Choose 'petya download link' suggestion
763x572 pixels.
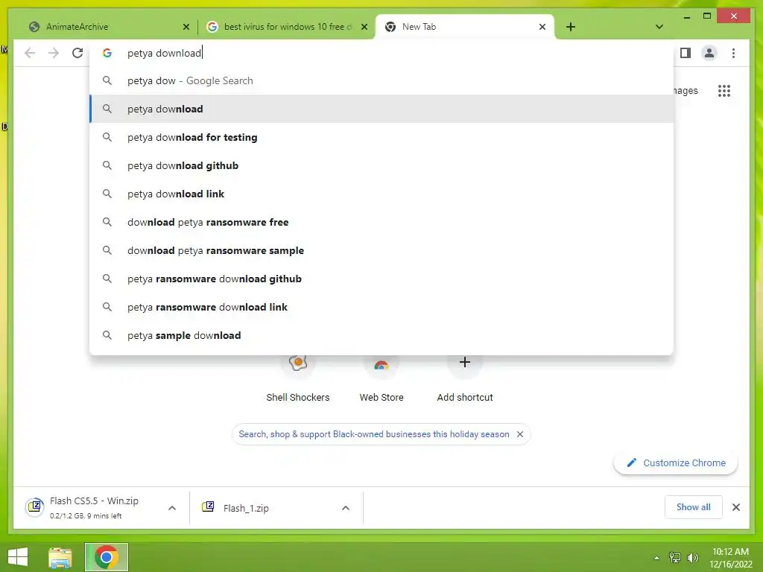(x=381, y=194)
